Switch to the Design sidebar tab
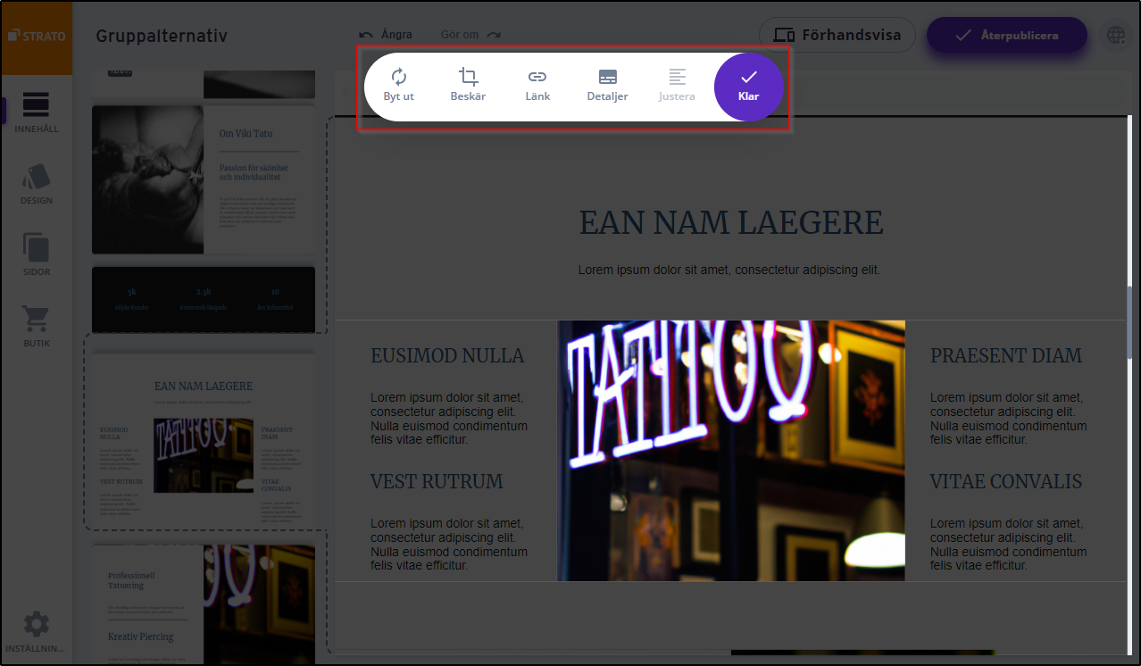The width and height of the screenshot is (1141, 666). point(36,184)
